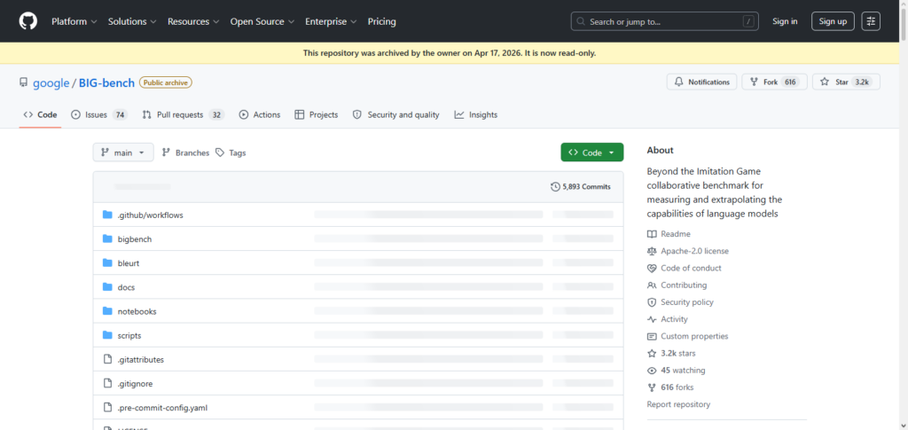View the 5,893 Commits history

pyautogui.click(x=580, y=186)
